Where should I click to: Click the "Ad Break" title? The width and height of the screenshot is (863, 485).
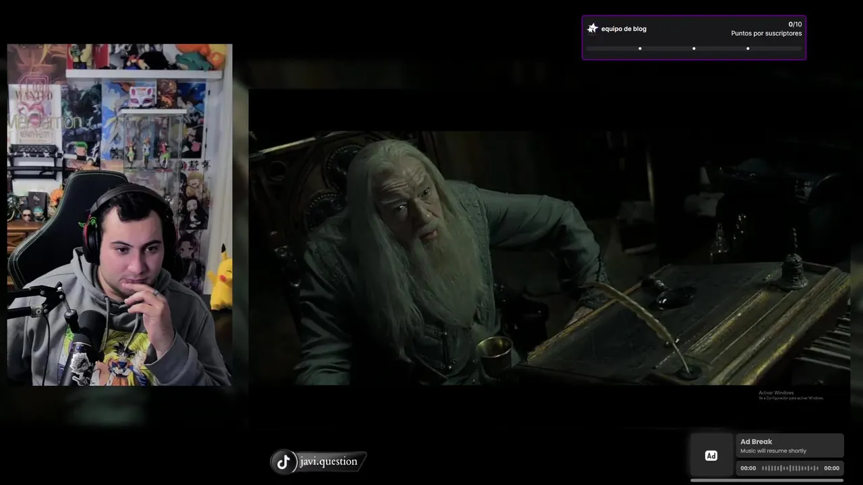pyautogui.click(x=756, y=442)
